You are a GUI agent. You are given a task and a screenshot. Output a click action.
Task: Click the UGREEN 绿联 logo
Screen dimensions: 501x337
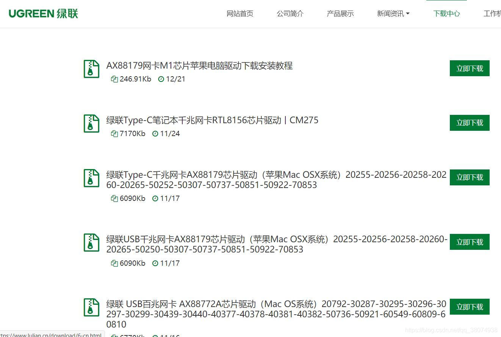43,14
